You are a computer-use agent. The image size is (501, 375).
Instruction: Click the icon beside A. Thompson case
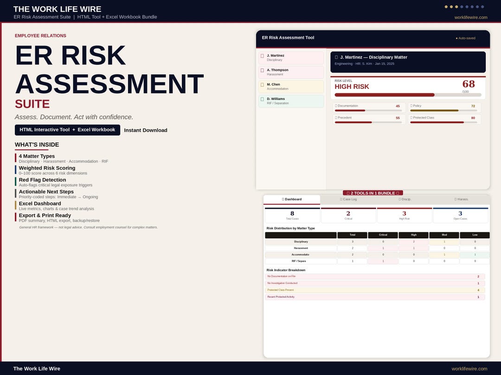[262, 70]
